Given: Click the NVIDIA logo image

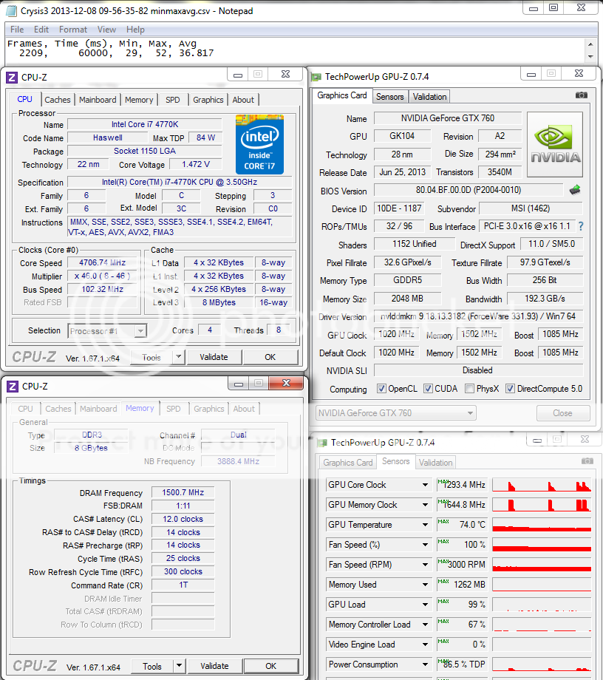Looking at the screenshot, I should click(x=555, y=144).
